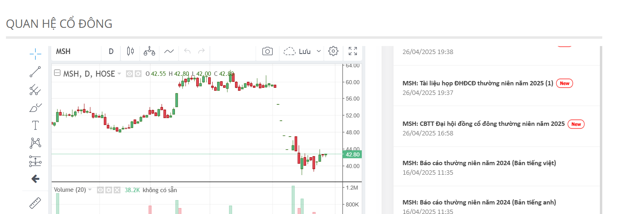Viewport: 644px width, 214px height.
Task: Open compare symbols scale icon
Action: pos(149,51)
